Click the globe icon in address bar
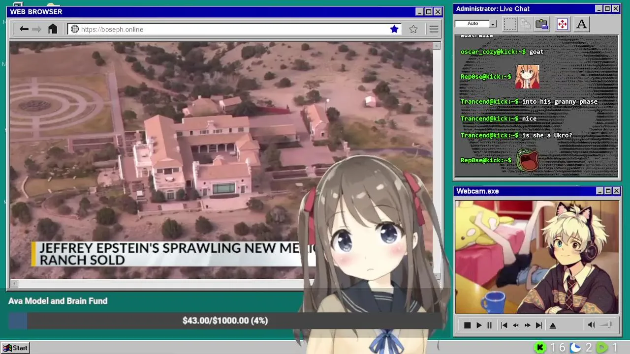Viewport: 630px width, 354px height. coord(75,29)
